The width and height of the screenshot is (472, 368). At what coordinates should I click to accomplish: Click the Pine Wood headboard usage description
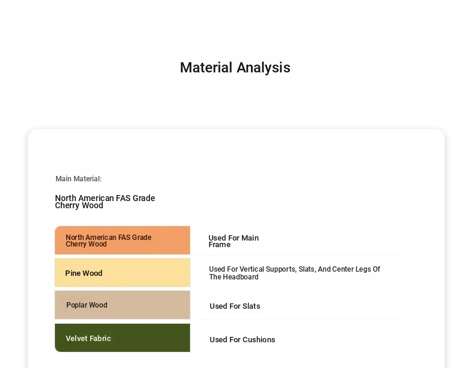(x=295, y=273)
